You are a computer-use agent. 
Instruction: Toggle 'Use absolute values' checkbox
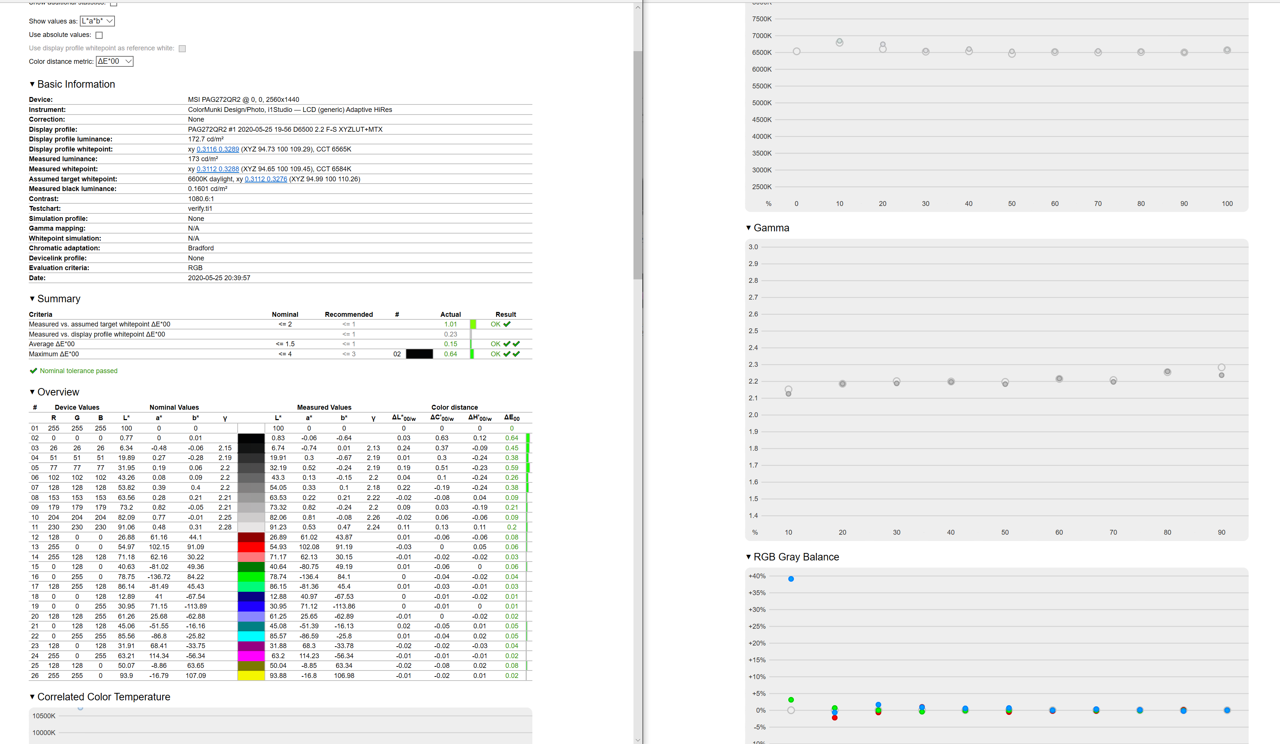point(99,35)
